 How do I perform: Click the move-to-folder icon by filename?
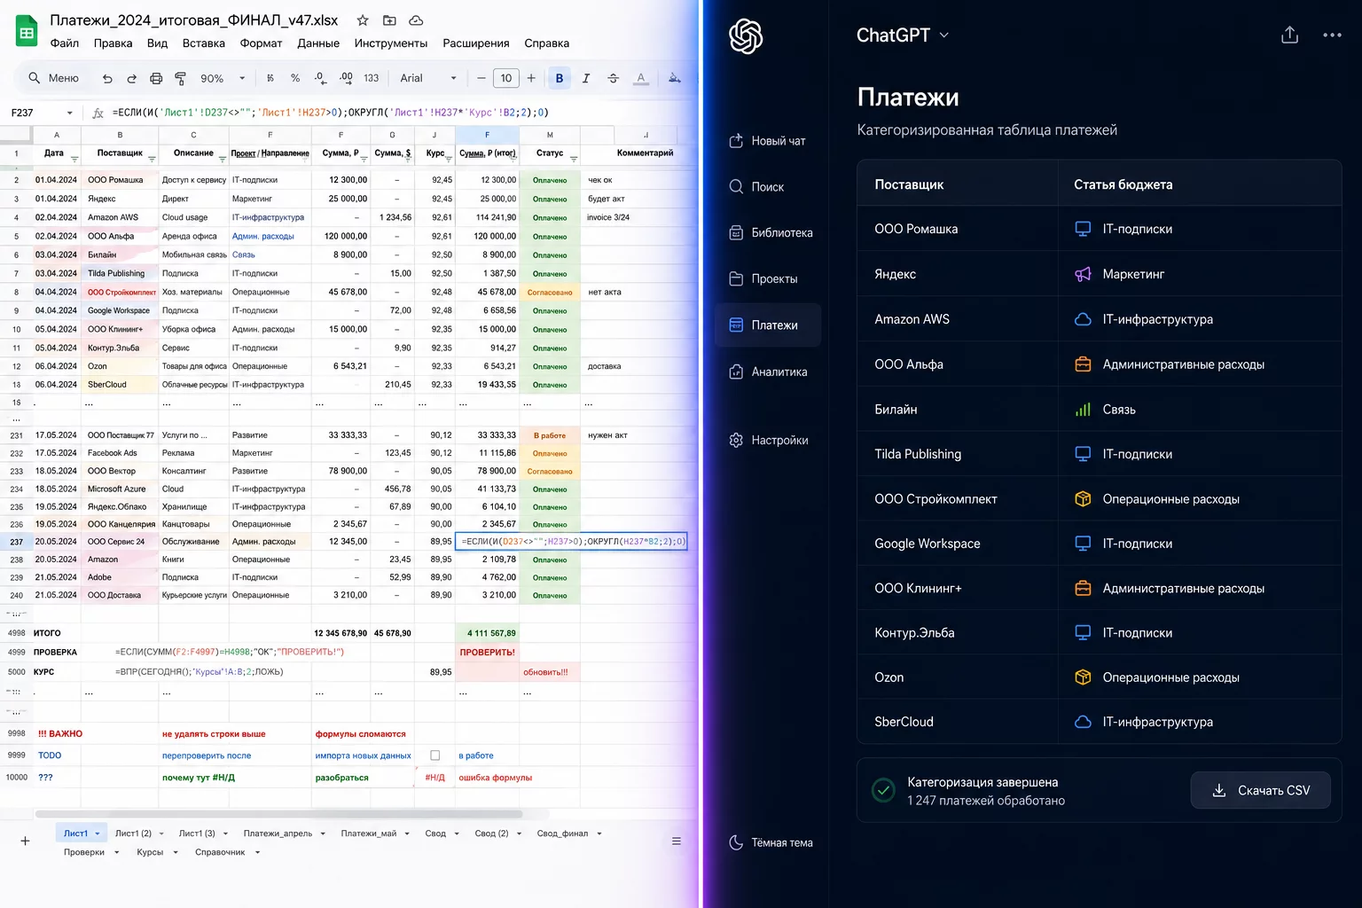tap(389, 20)
